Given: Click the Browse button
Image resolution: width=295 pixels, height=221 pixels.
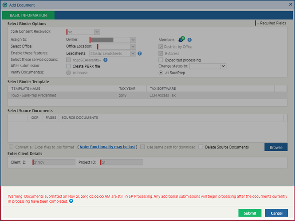Looking at the screenshot, I should click(x=275, y=147).
